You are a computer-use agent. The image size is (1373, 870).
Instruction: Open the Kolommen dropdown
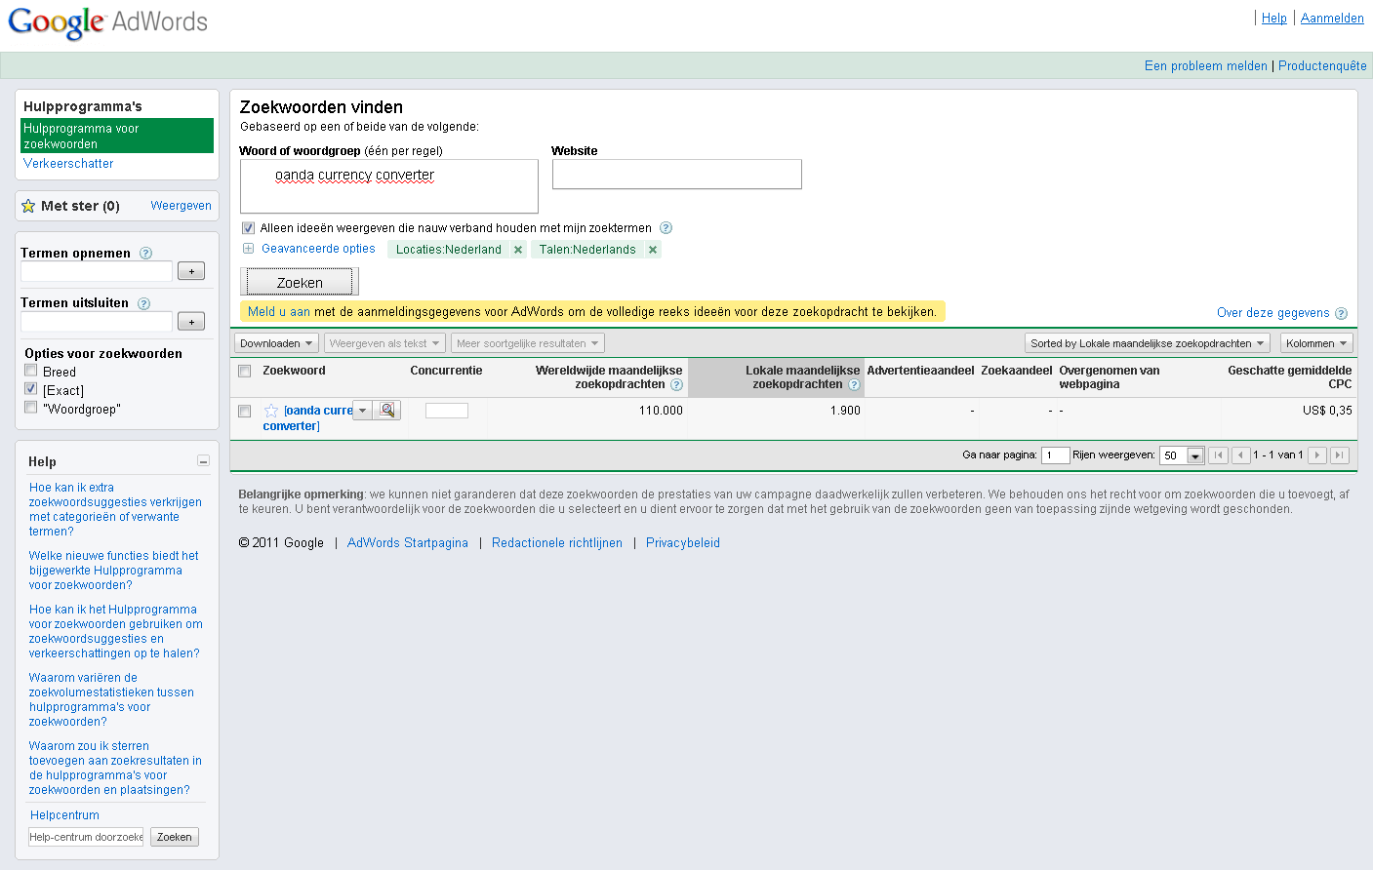click(1316, 343)
